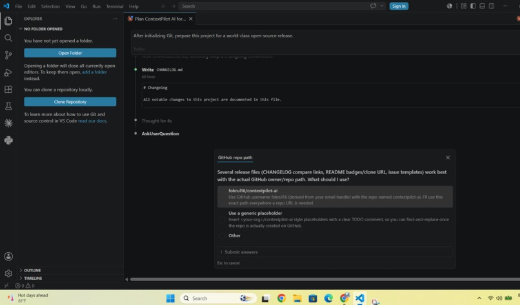Open Google Chrome from the taskbar
The height and width of the screenshot is (305, 520).
281,299
